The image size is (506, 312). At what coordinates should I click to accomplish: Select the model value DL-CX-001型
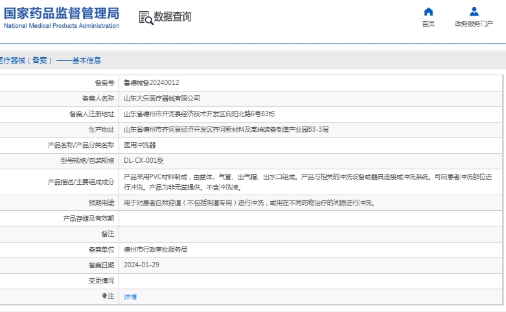point(144,160)
